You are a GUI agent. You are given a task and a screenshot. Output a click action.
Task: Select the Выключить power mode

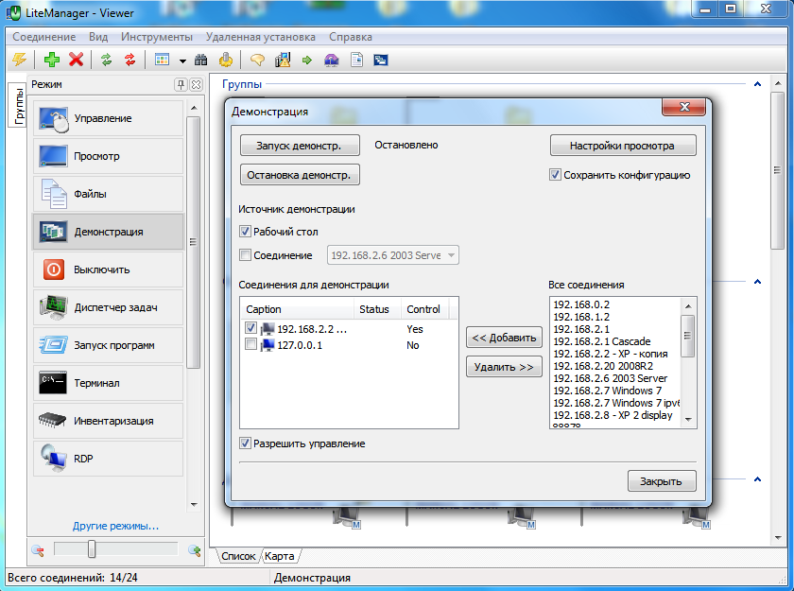(108, 269)
